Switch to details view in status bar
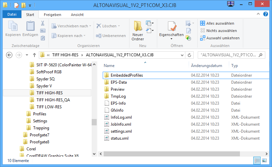Screen dimensions: 272x167 pos(257,160)
